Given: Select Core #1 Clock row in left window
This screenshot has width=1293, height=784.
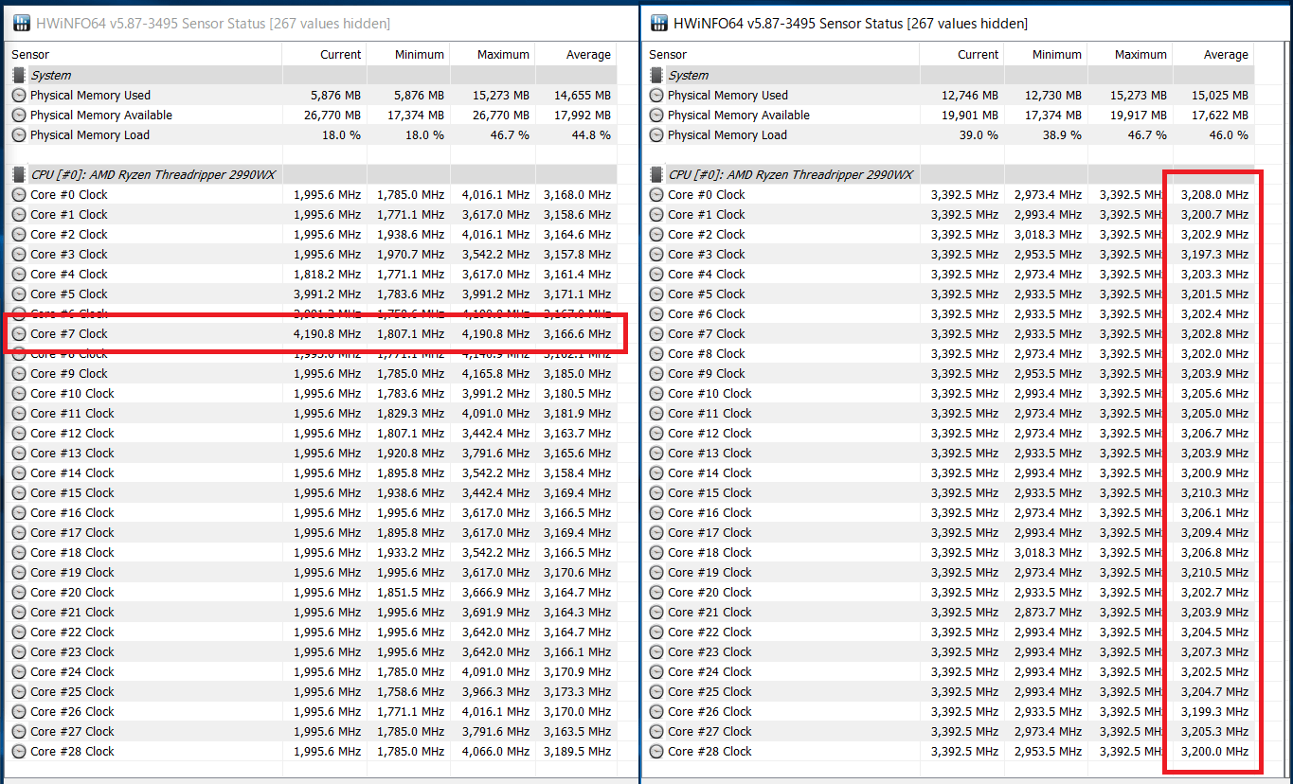Looking at the screenshot, I should [312, 214].
